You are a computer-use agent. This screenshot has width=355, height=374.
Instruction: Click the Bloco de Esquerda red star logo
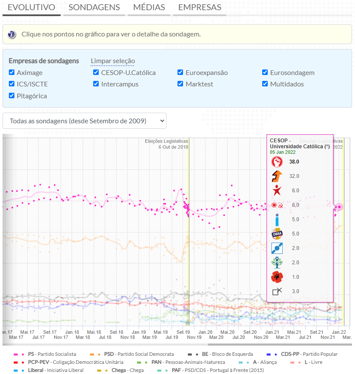pos(277,191)
